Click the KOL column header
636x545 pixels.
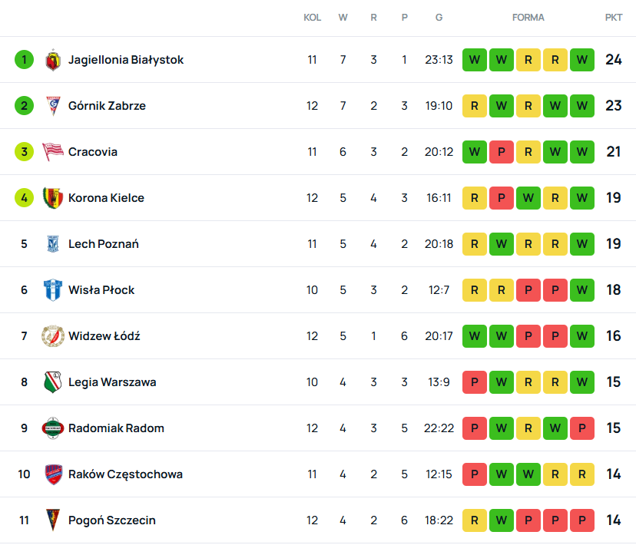tap(312, 18)
